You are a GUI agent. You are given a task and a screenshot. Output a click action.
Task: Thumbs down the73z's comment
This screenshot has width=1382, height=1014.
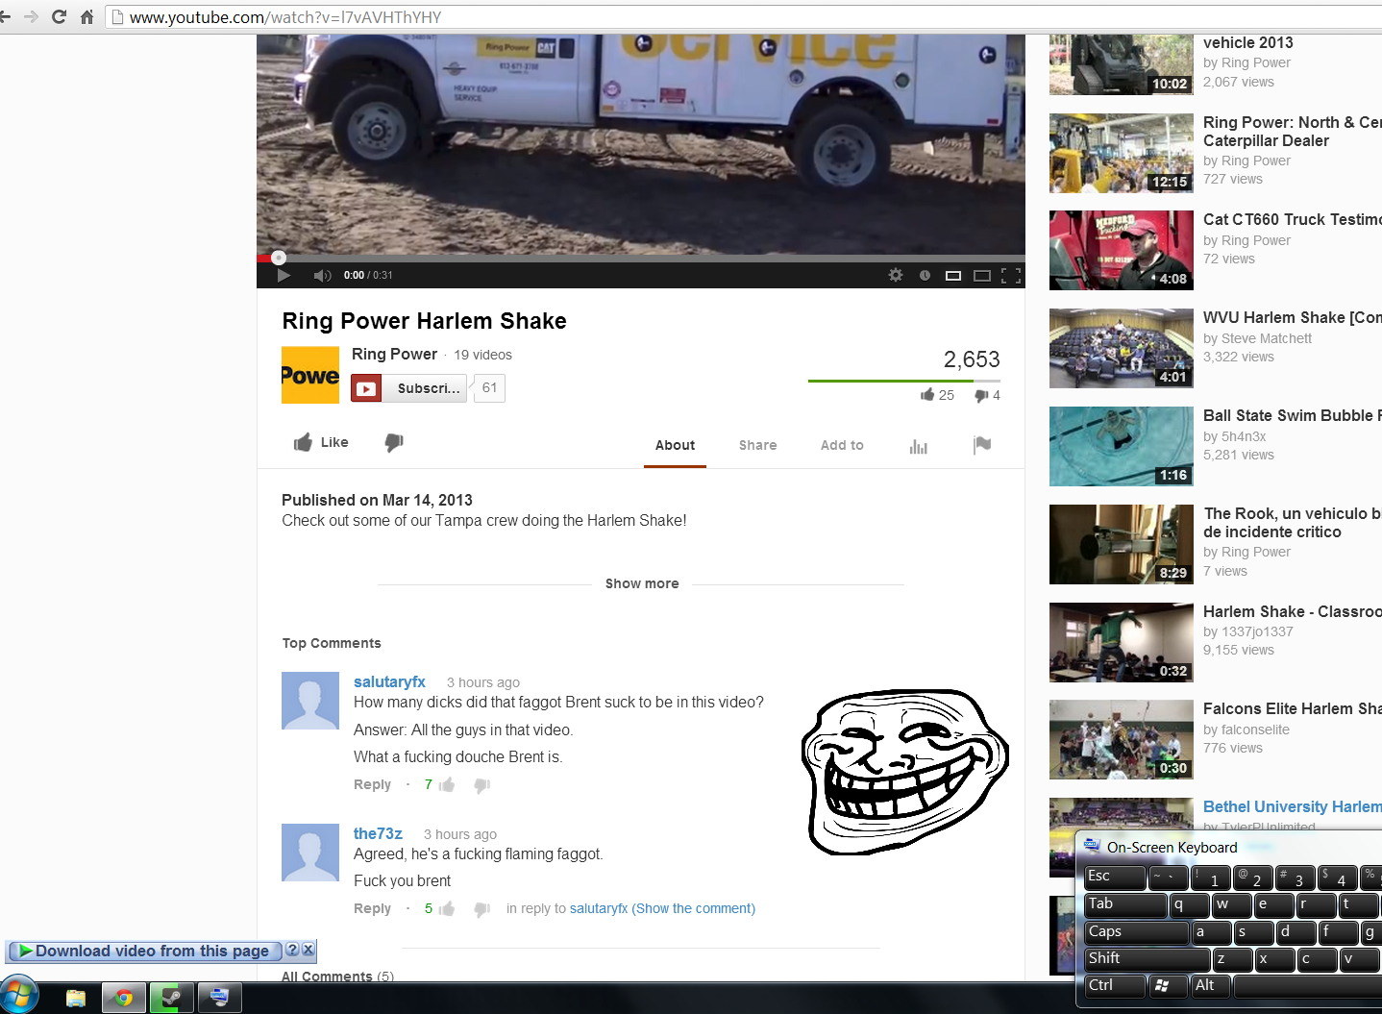click(482, 910)
